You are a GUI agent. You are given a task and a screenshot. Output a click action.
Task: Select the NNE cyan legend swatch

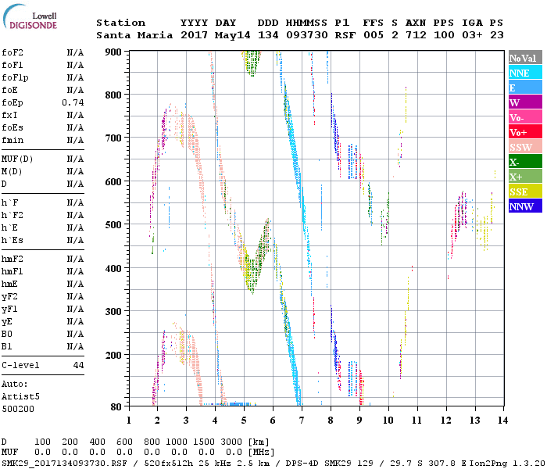(x=525, y=73)
